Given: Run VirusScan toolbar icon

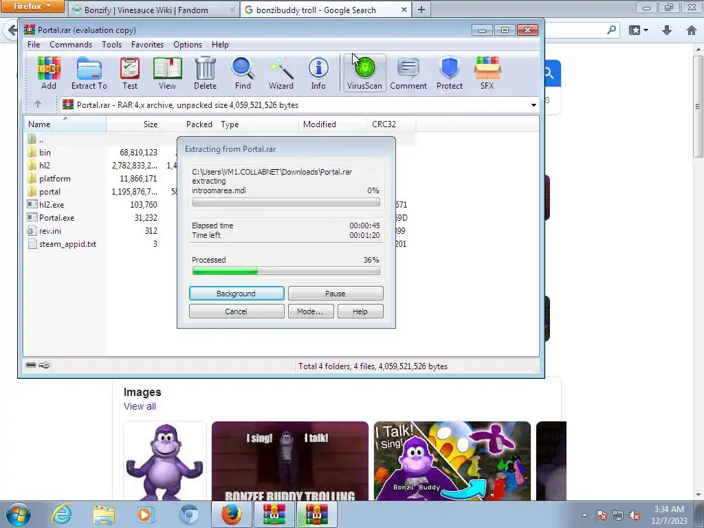Looking at the screenshot, I should [364, 73].
